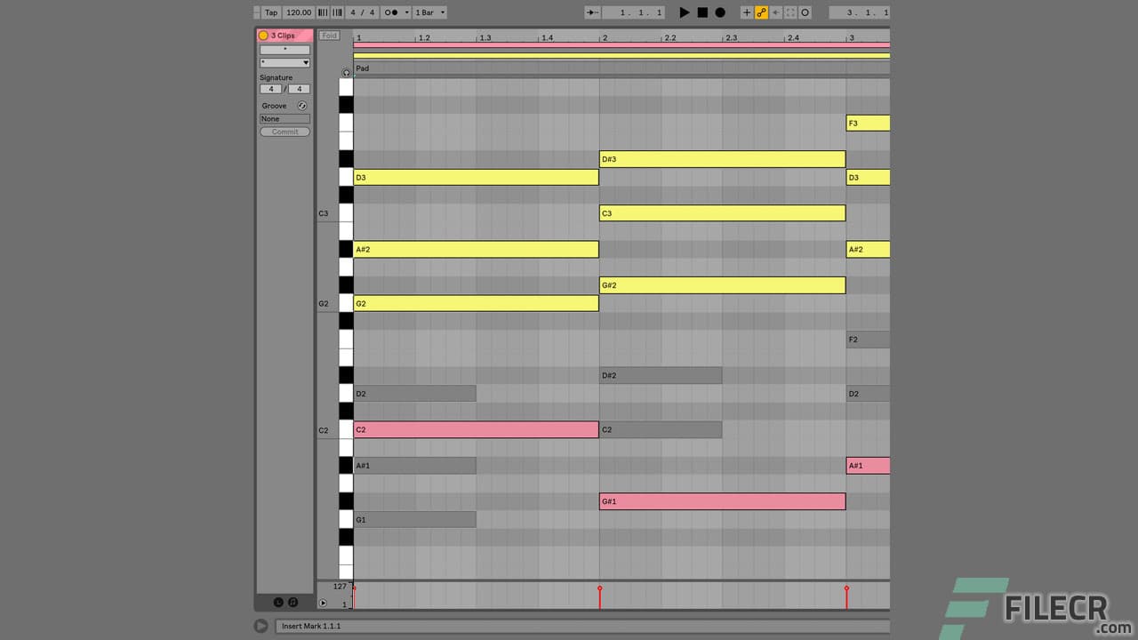The height and width of the screenshot is (640, 1138).
Task: Click the hot-swap Groove icon
Action: point(302,105)
